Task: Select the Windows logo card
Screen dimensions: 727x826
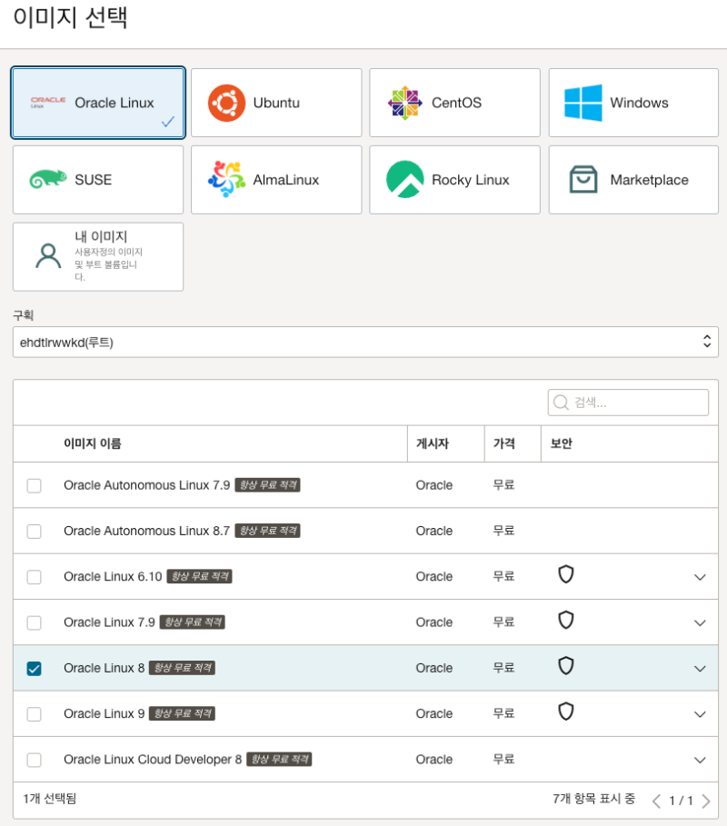Action: [x=633, y=103]
